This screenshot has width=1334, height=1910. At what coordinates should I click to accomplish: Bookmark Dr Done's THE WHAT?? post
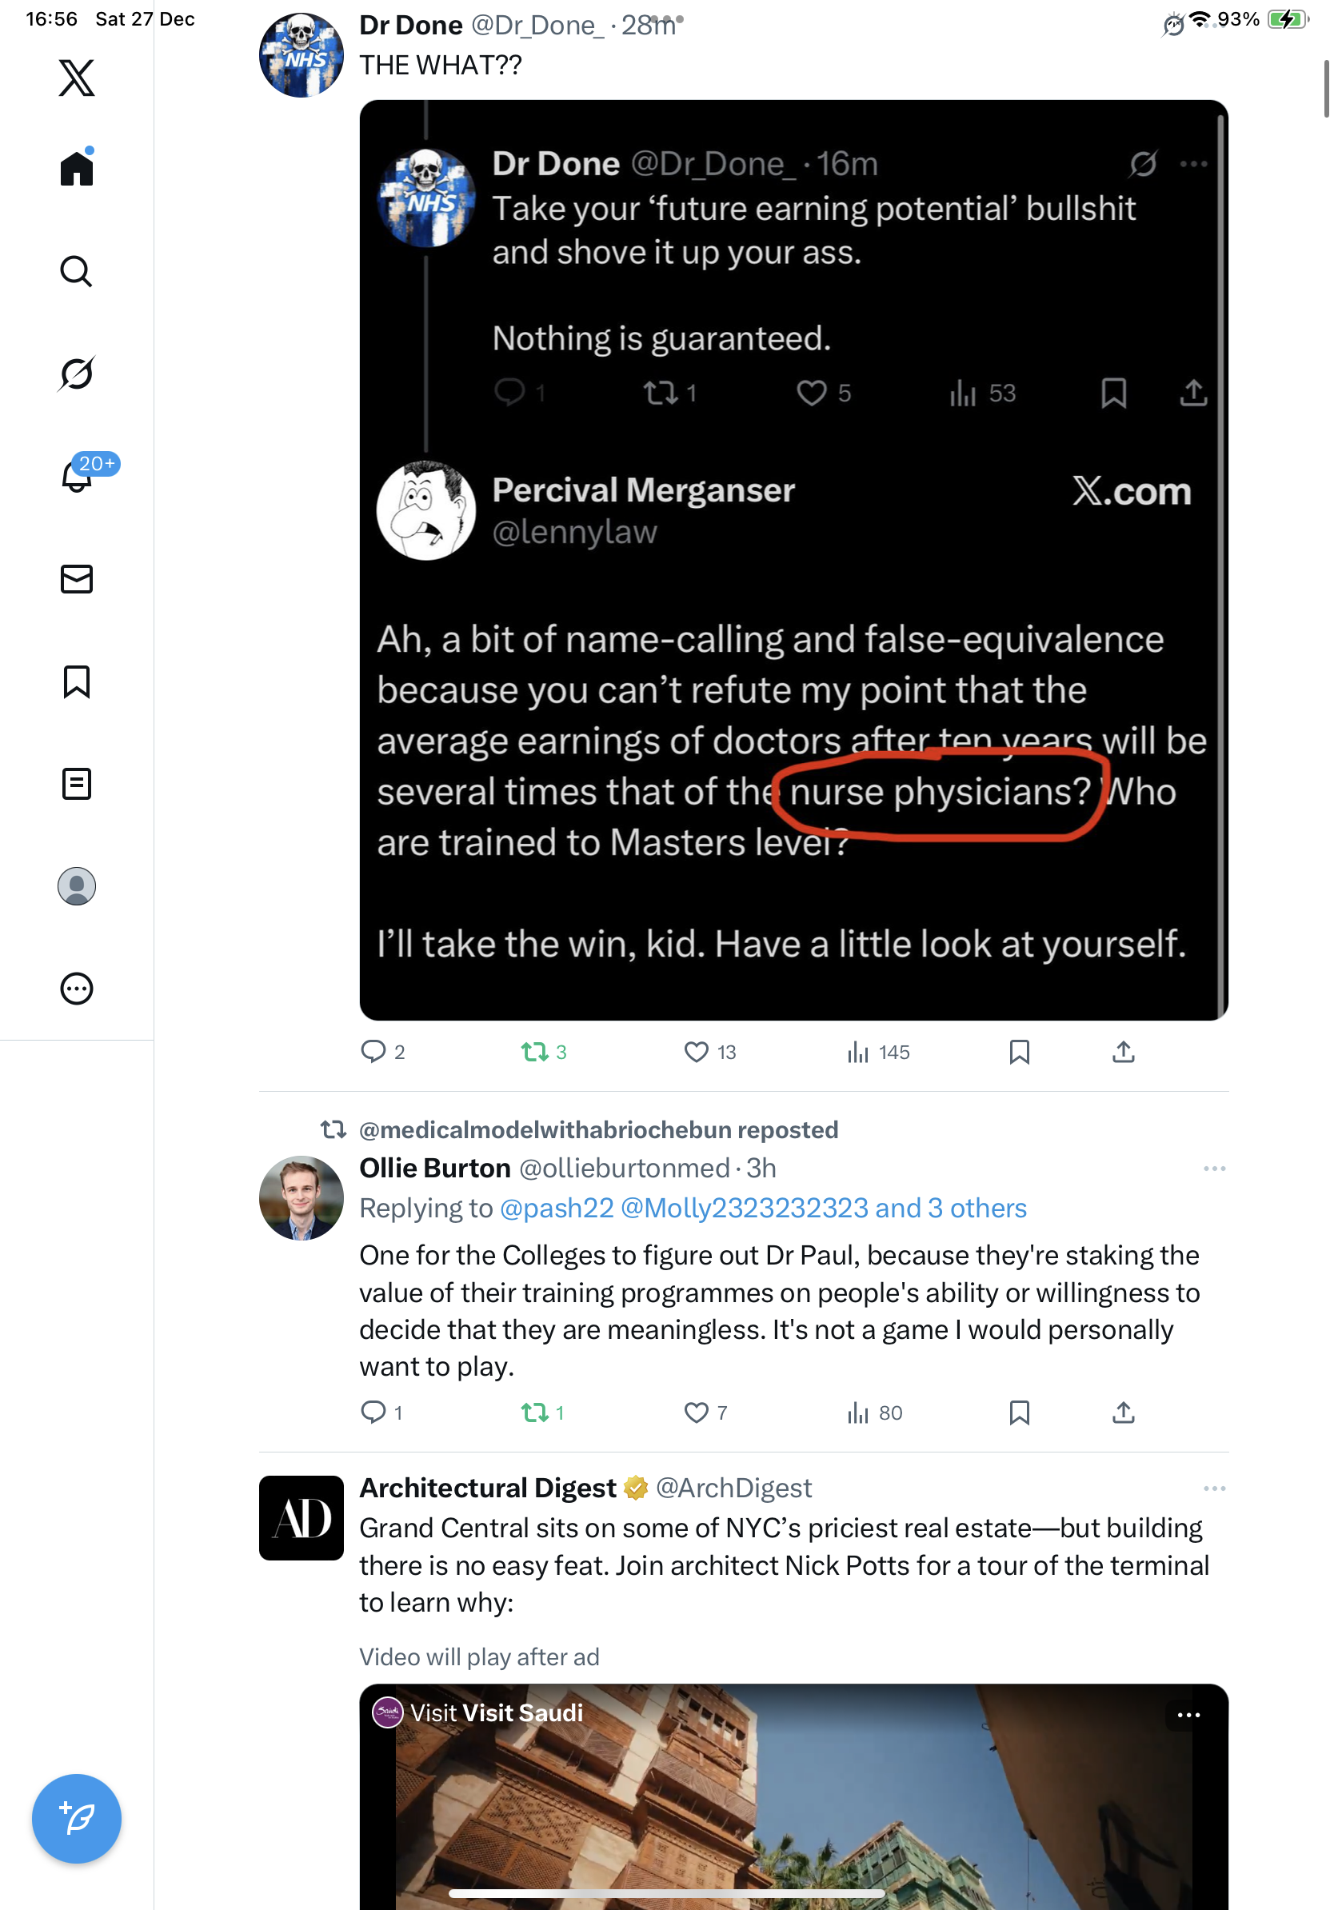coord(1019,1053)
